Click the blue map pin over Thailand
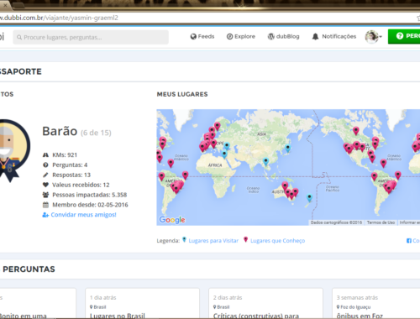 pos(266,161)
